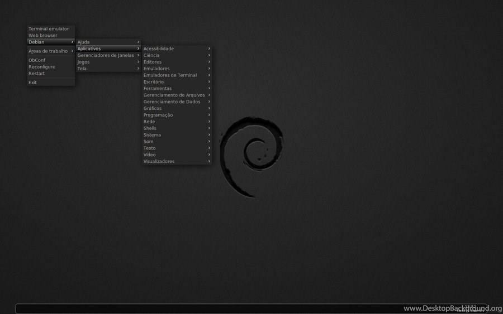This screenshot has height=314, width=503.
Task: Expand the Ajuda submenu
Action: [x=109, y=42]
